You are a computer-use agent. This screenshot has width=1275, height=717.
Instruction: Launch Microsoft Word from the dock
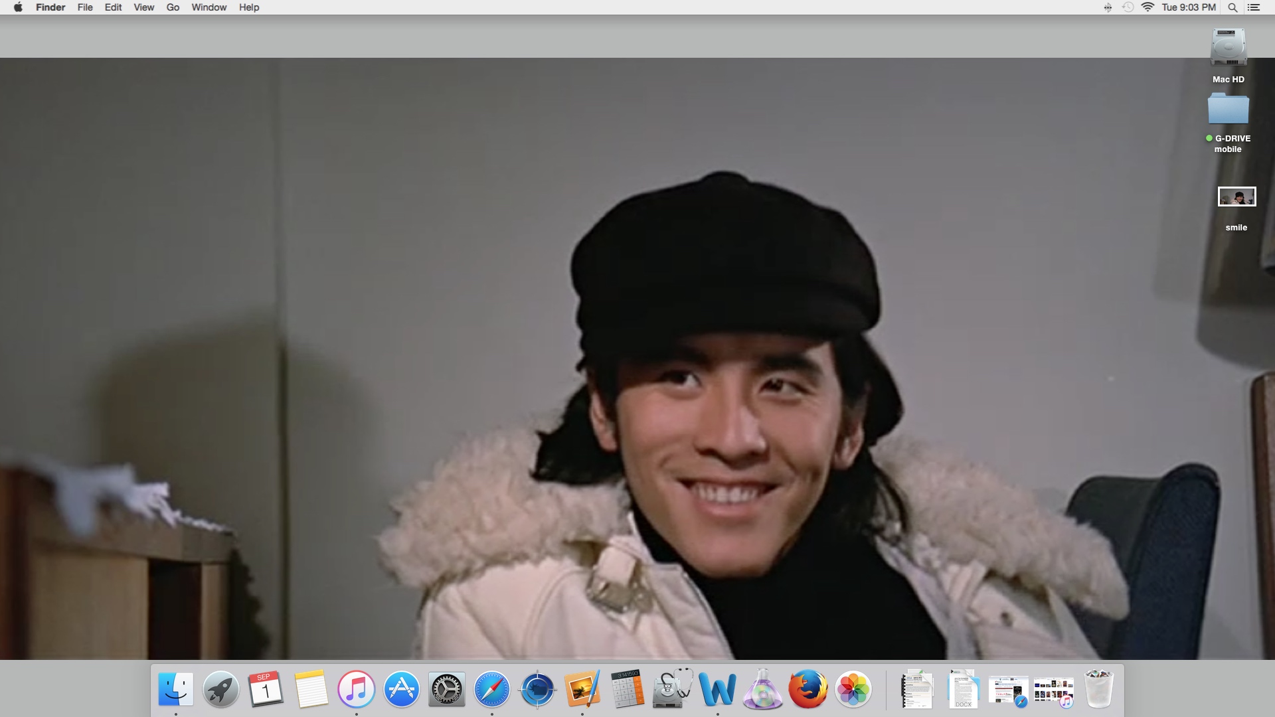point(718,689)
